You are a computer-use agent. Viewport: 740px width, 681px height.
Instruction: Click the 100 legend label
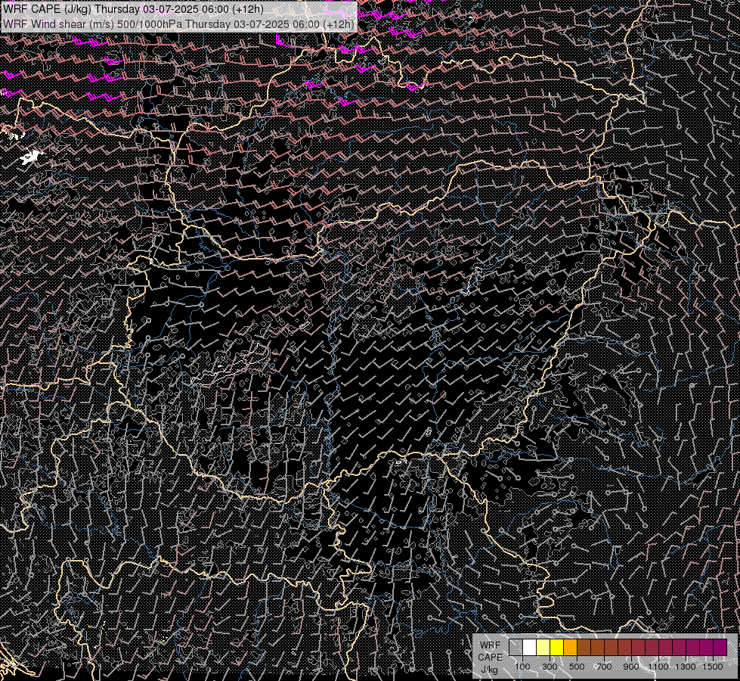(x=522, y=667)
